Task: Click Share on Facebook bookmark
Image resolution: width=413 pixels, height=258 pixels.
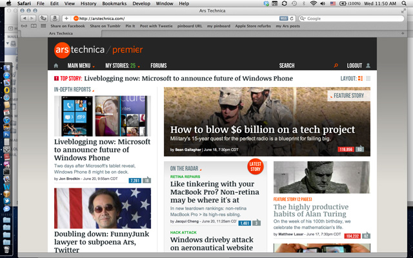Action: 68,26
